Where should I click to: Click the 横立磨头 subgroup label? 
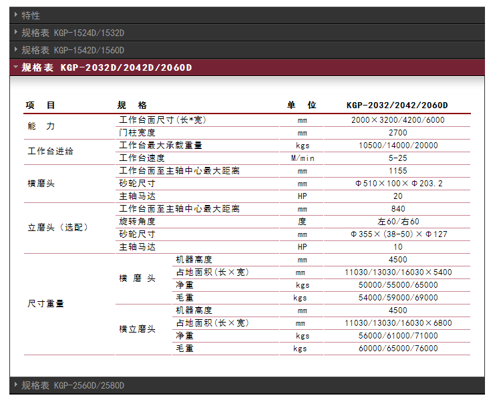tap(137, 329)
